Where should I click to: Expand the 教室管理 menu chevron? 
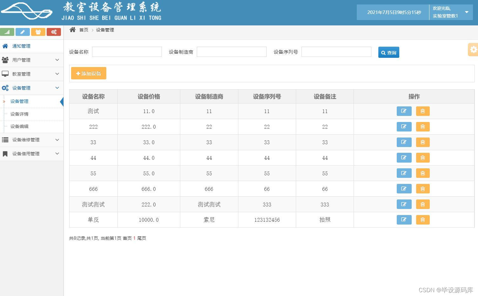coord(57,74)
